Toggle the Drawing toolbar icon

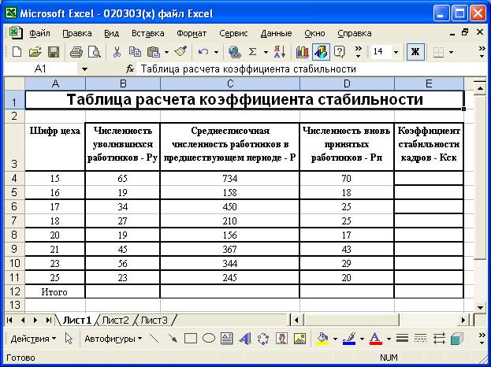321,52
